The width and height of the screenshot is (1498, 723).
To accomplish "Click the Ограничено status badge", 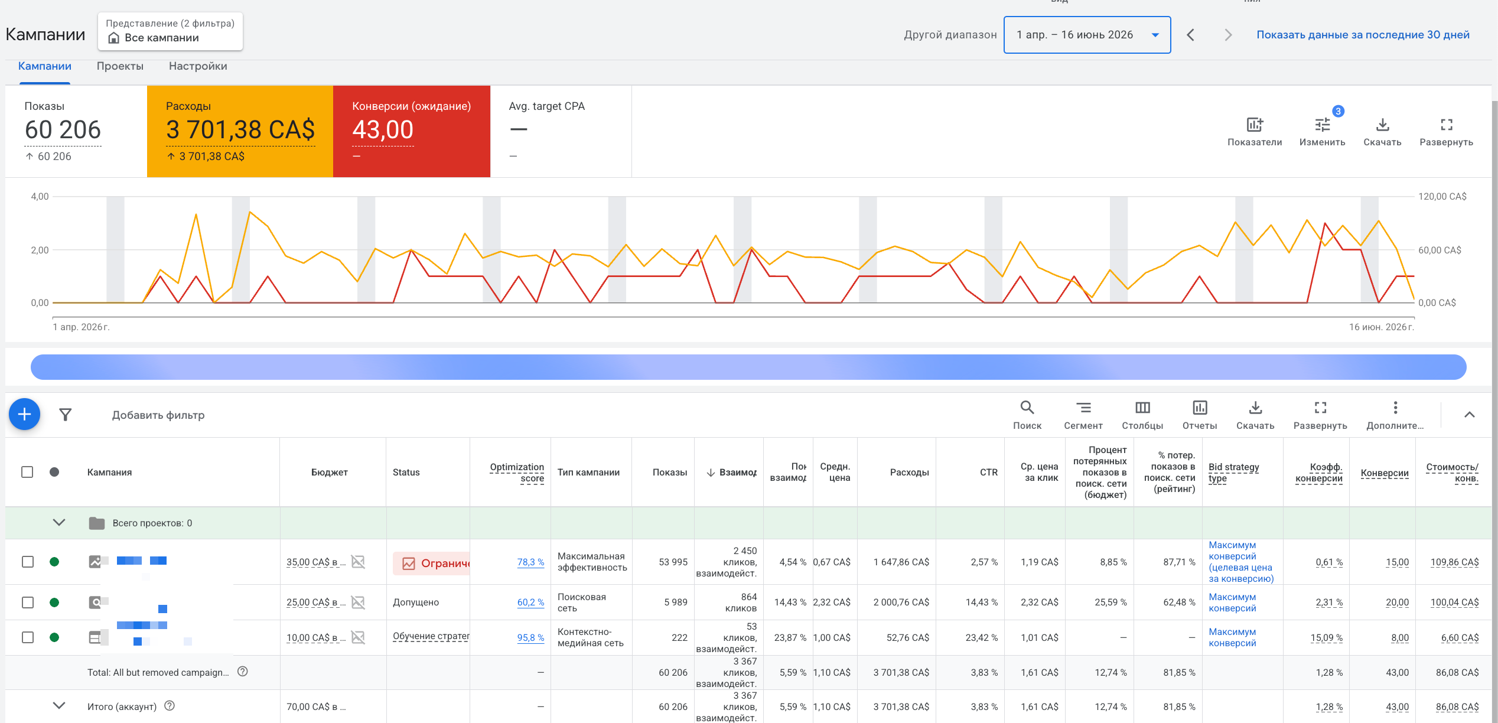I will click(x=432, y=564).
